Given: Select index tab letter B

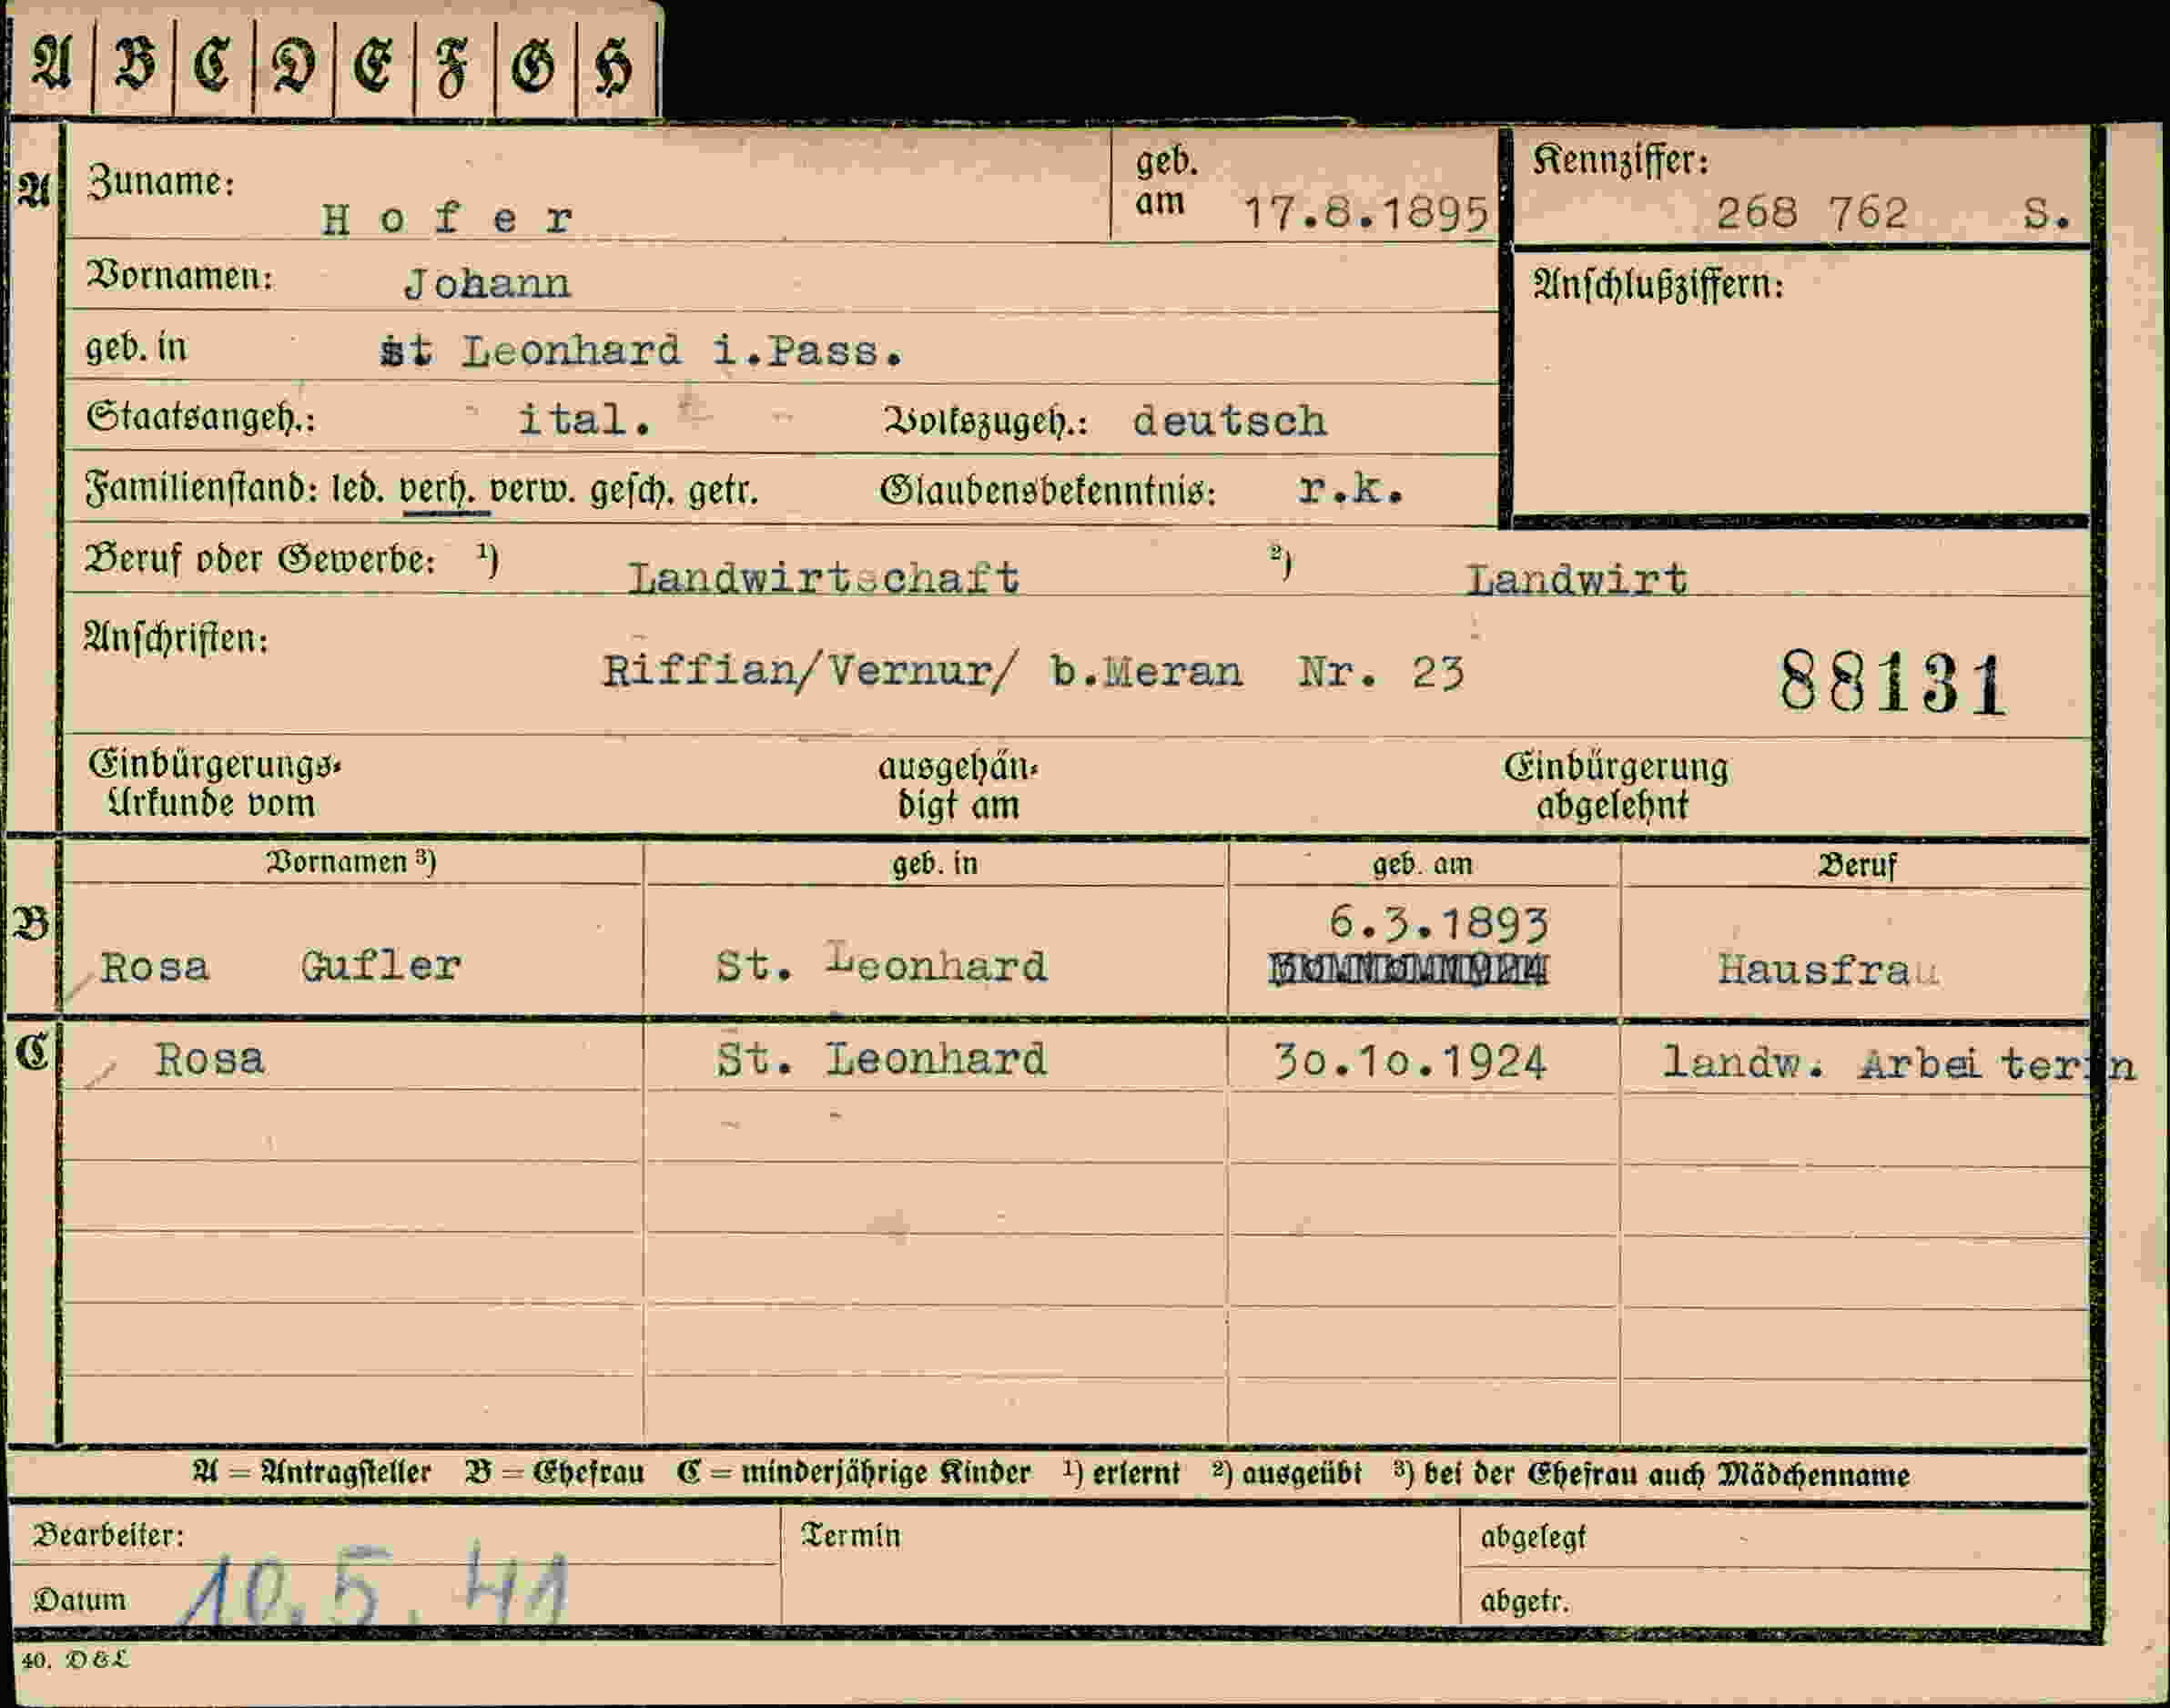Looking at the screenshot, I should (x=135, y=64).
